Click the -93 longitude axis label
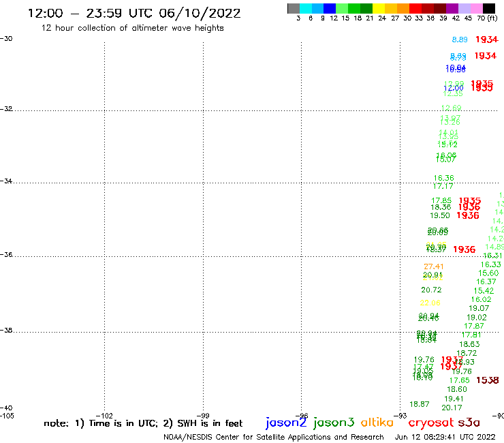Screen dimensions: 504x443 tap(400, 416)
